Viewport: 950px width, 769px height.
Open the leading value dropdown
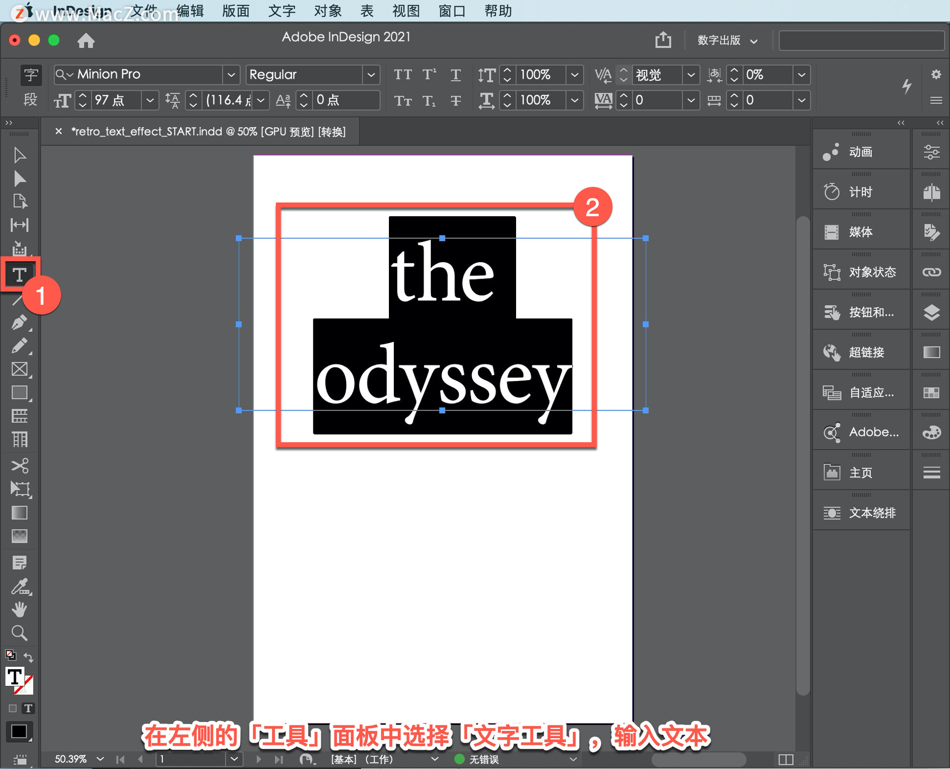261,100
